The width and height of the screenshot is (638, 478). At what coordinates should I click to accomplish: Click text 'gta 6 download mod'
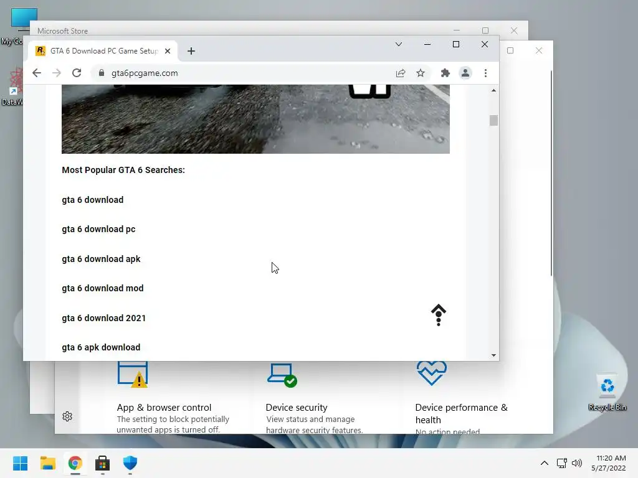tap(103, 288)
